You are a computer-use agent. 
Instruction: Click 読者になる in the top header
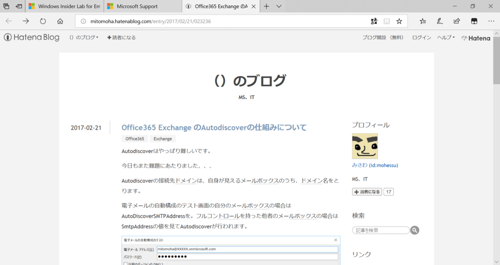122,38
